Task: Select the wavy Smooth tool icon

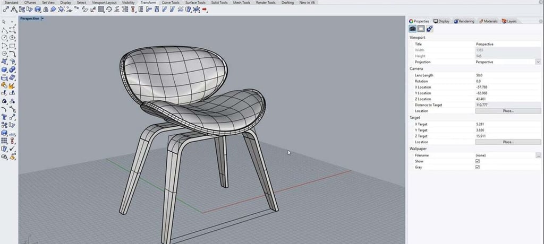Action: pyautogui.click(x=181, y=10)
